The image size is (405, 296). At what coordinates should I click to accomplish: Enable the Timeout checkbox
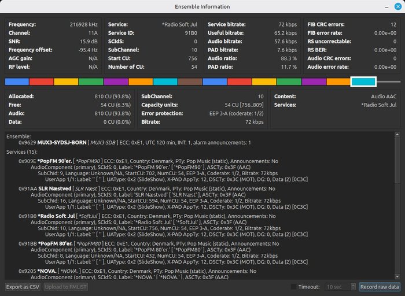click(x=294, y=287)
